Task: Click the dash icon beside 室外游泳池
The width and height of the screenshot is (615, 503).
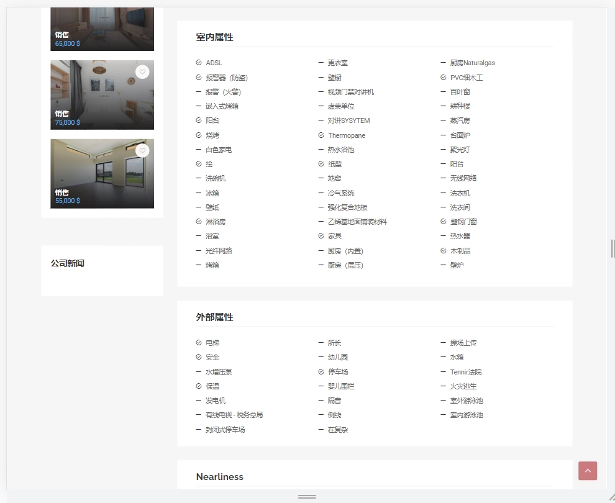Action: (443, 401)
